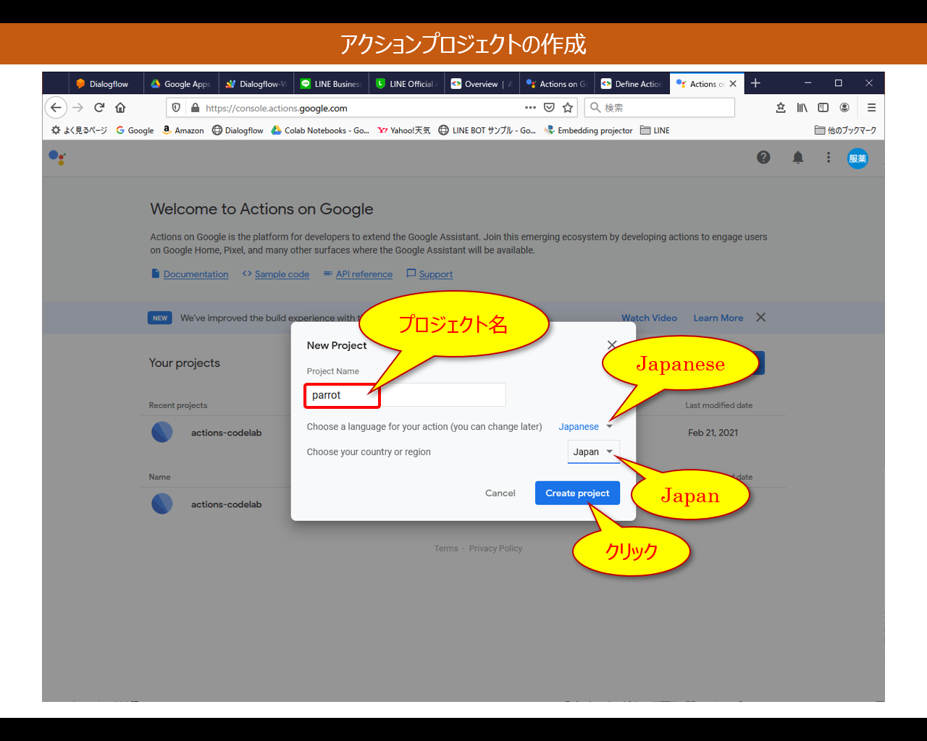Open the Google bookmark
The width and height of the screenshot is (927, 741).
click(135, 130)
